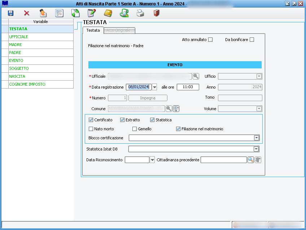Screen dimensions: 306x230
Task: Open the Data registrazione calendar dropdown
Action: 154,87
